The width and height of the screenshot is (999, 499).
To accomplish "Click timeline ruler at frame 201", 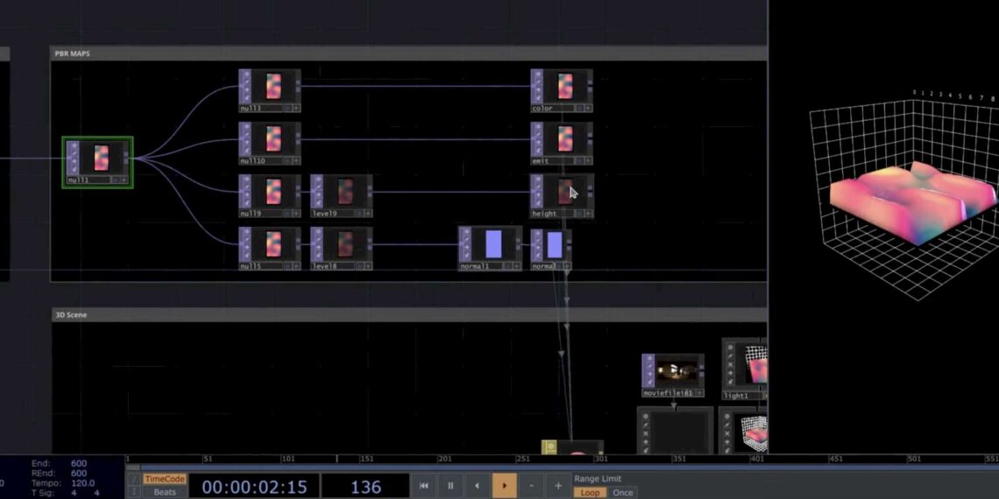I will click(444, 459).
